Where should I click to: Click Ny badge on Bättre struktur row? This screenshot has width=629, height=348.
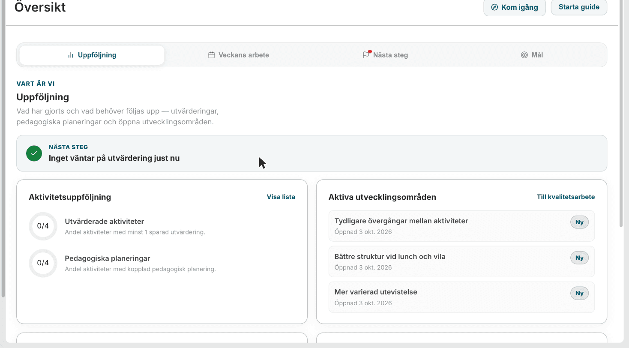coord(579,258)
